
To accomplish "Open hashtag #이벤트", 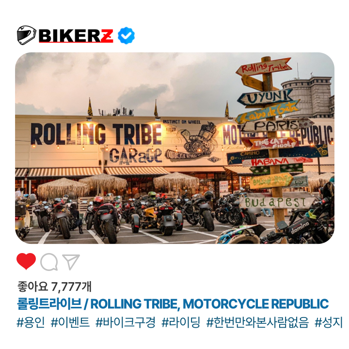I will (70, 322).
